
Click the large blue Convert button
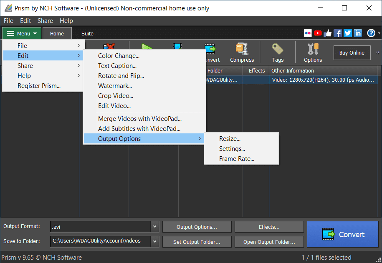pyautogui.click(x=343, y=234)
